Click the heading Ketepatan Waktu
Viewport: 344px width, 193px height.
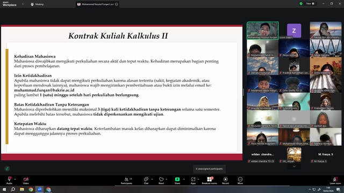click(x=30, y=124)
